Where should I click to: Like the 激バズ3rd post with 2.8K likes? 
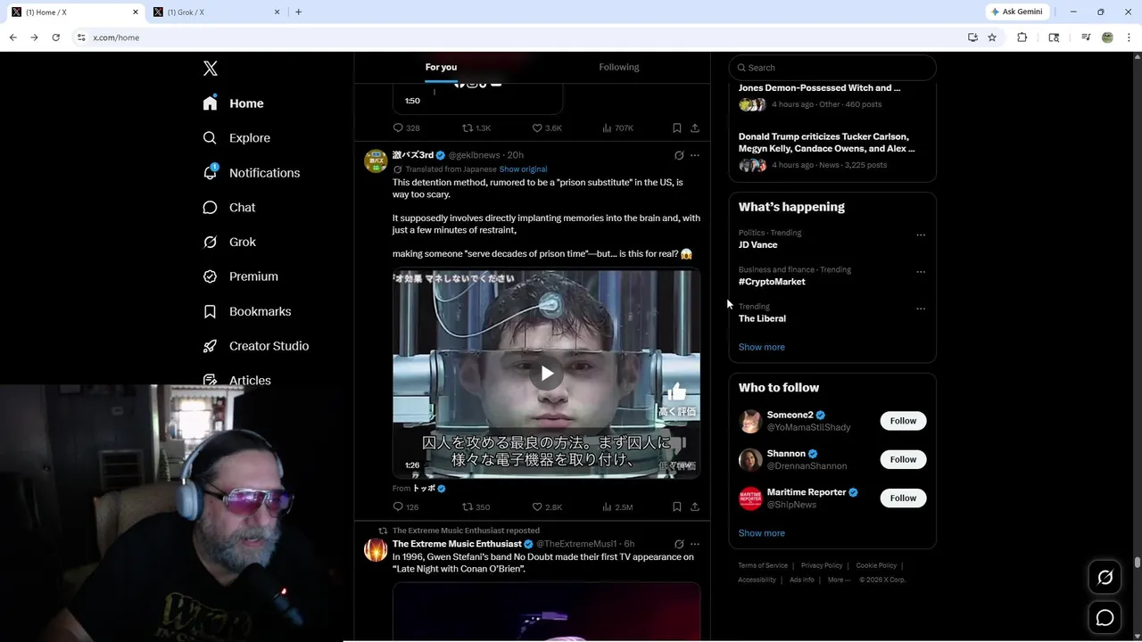(547, 506)
